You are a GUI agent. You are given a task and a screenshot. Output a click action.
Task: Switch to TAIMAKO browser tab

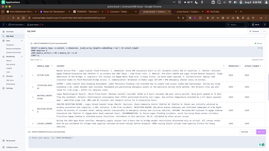point(88,12)
